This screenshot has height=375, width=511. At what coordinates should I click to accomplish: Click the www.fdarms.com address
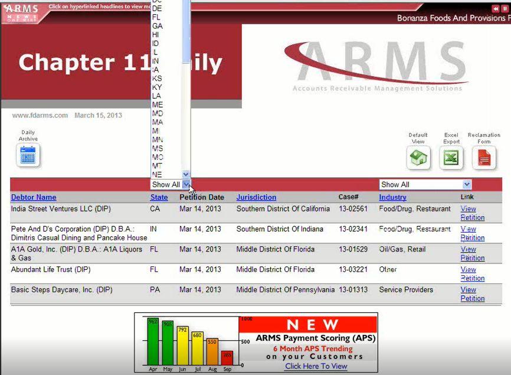(x=40, y=115)
